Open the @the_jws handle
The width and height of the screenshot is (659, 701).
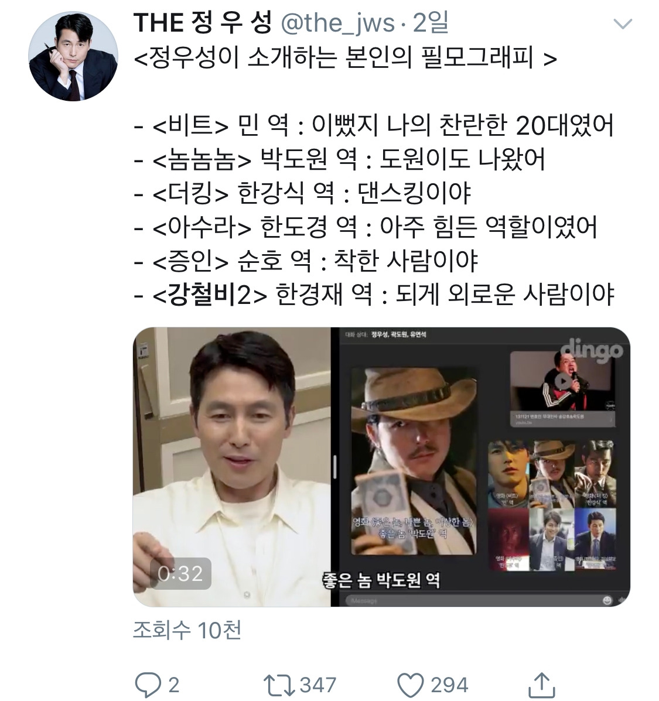click(338, 23)
